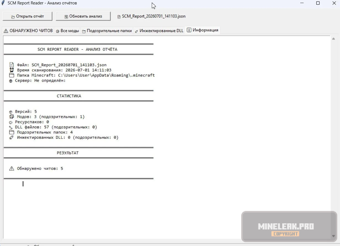Click the feather app icon in title bar
The width and height of the screenshot is (340, 246).
coord(3,3)
